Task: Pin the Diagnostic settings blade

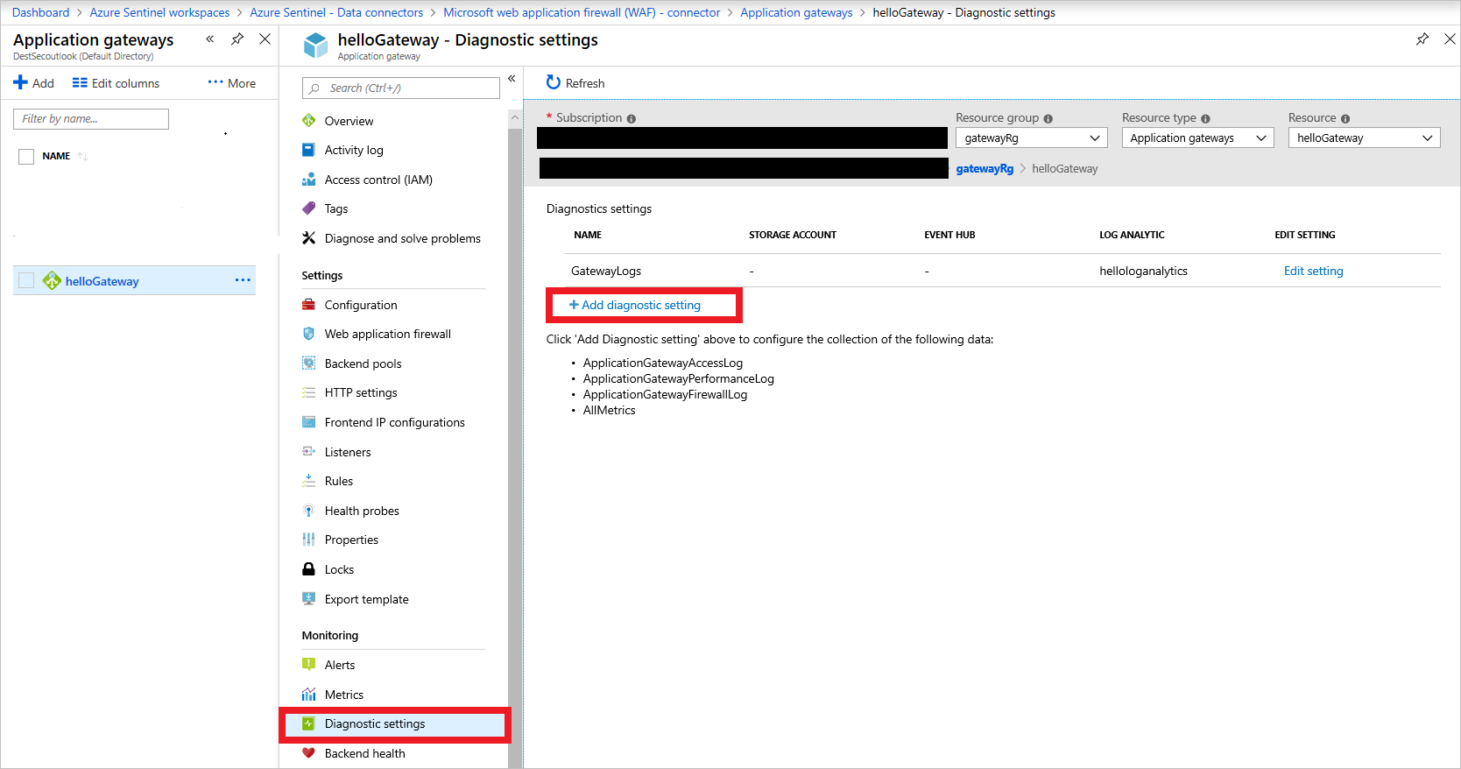Action: (1422, 39)
